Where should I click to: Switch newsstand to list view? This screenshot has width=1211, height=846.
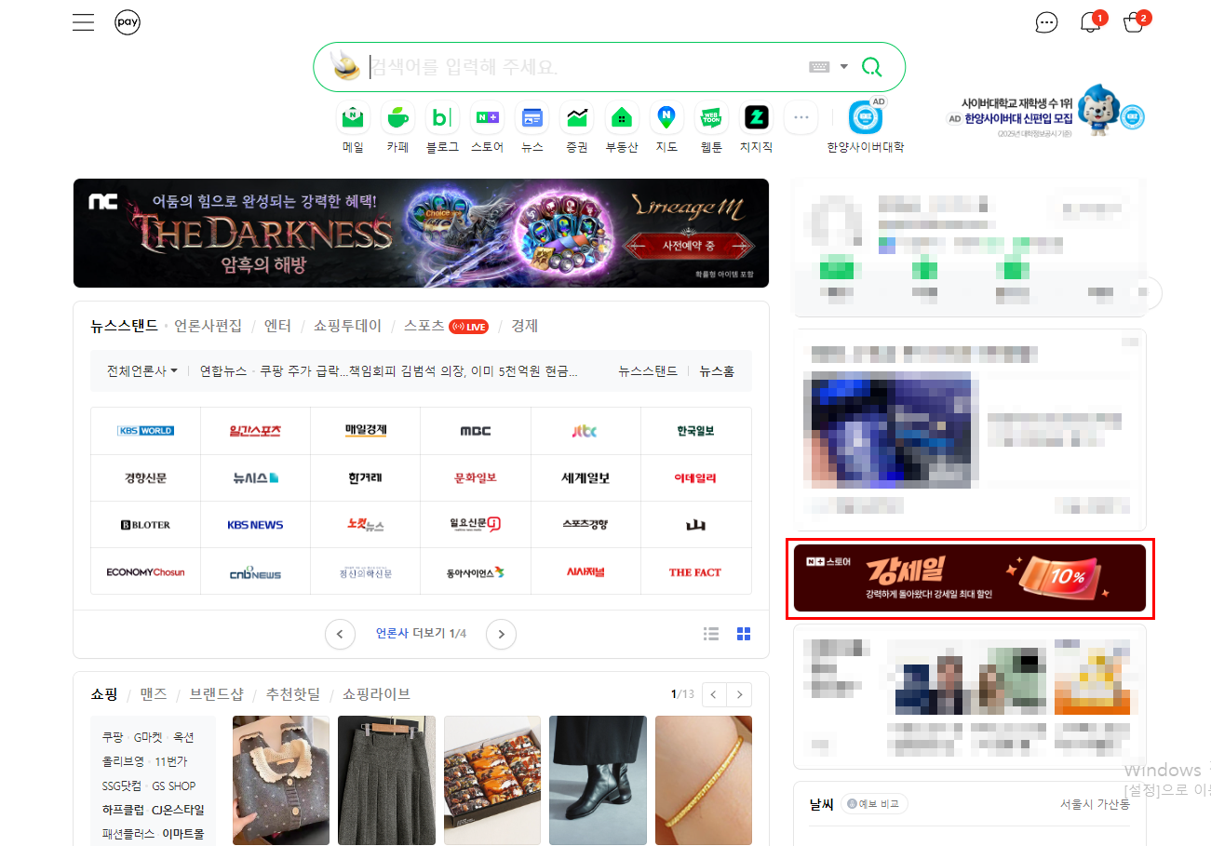[x=711, y=634]
